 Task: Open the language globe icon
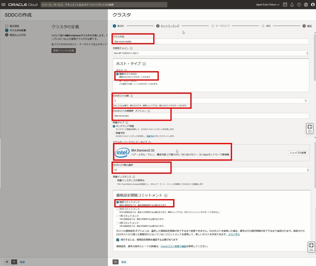point(306,5)
